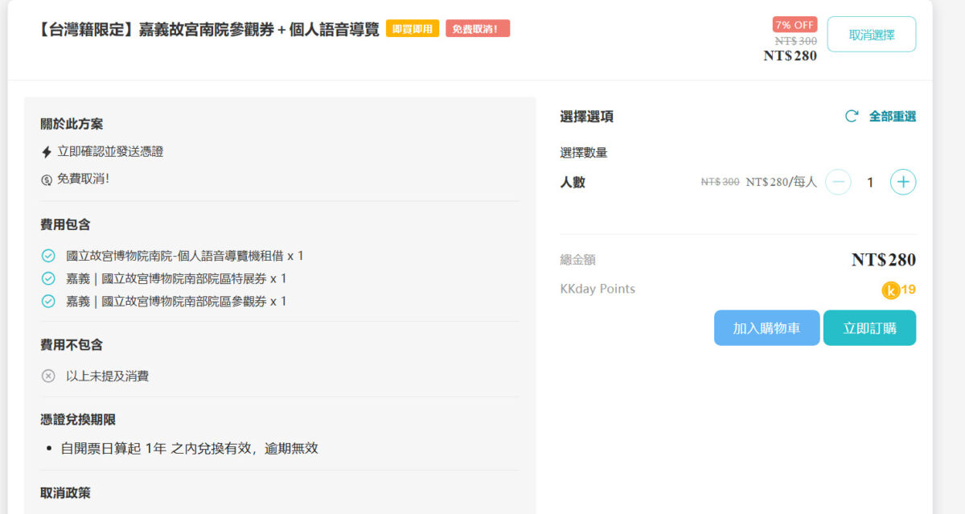Screen dimensions: 965x514
Task: Increase 人數 with the plus stepper
Action: click(x=902, y=182)
